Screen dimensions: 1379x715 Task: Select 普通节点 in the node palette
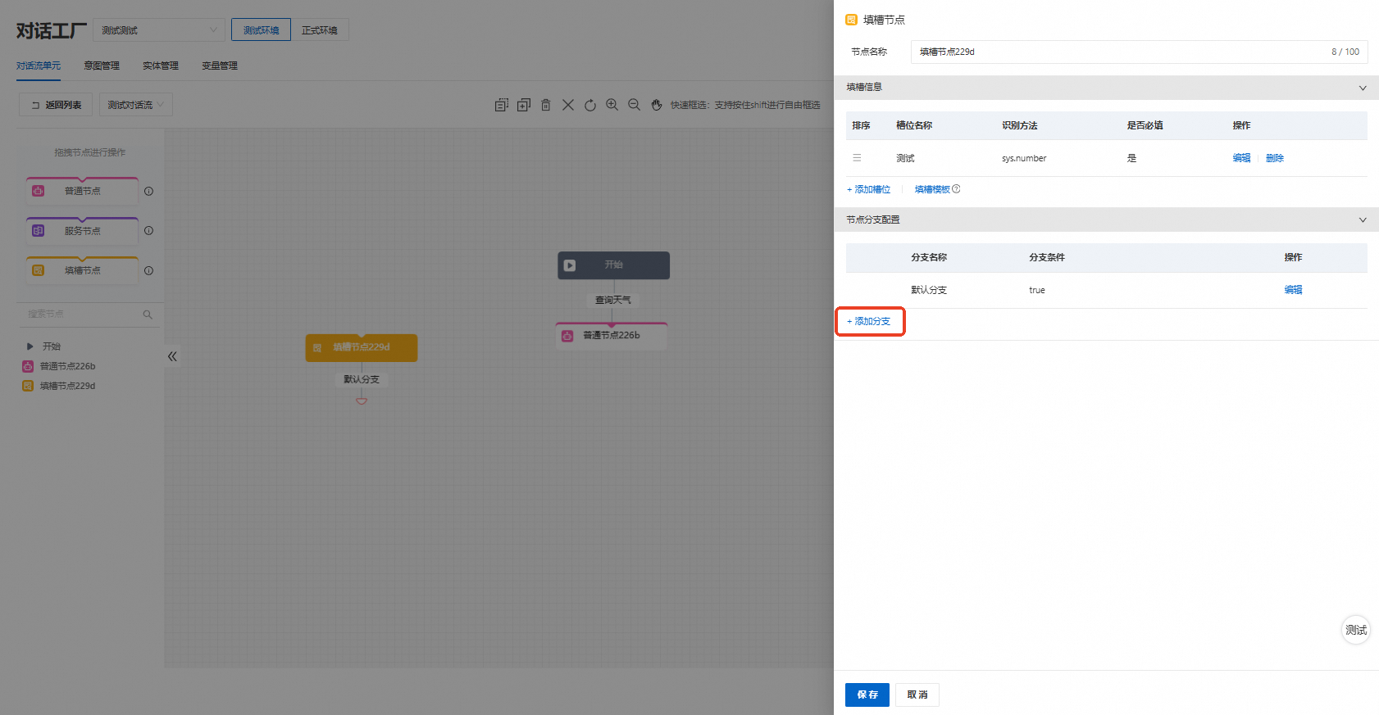pos(82,191)
